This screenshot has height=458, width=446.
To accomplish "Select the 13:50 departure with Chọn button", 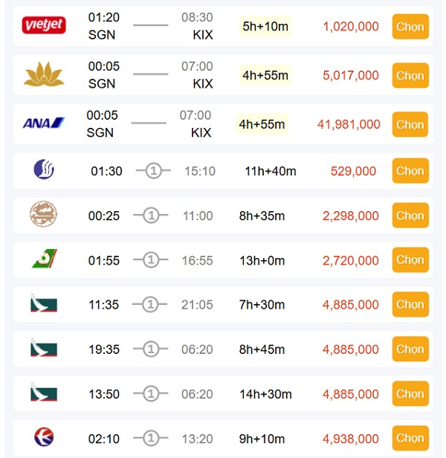I will (410, 394).
